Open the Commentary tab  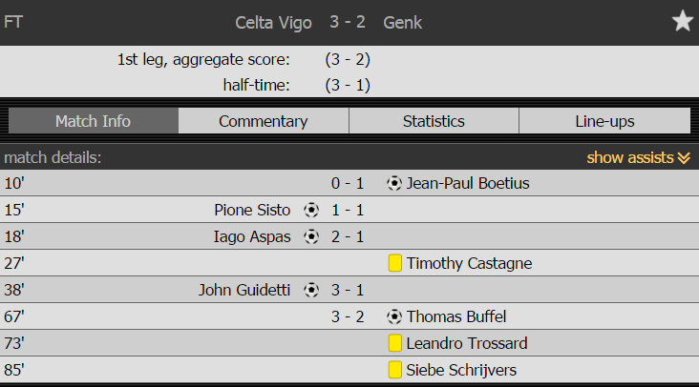[x=264, y=121]
